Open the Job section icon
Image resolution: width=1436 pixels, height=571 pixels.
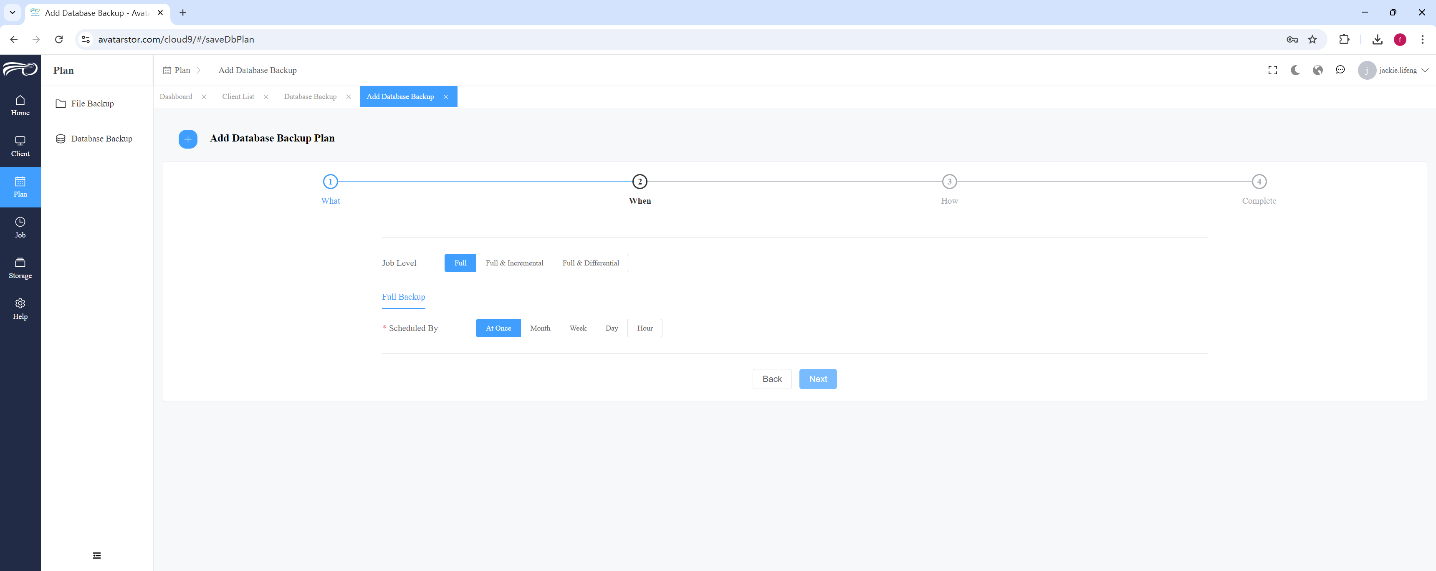[x=20, y=222]
